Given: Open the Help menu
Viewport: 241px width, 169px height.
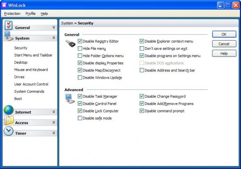Looking at the screenshot, I should [x=44, y=14].
